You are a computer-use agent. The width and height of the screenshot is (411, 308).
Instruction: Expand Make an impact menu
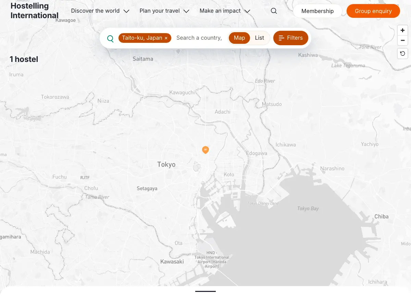click(x=225, y=11)
